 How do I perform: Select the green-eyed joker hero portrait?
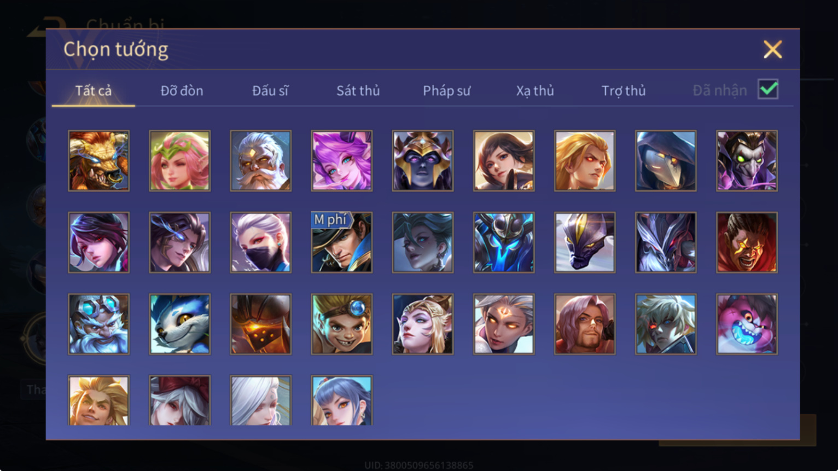click(x=747, y=161)
